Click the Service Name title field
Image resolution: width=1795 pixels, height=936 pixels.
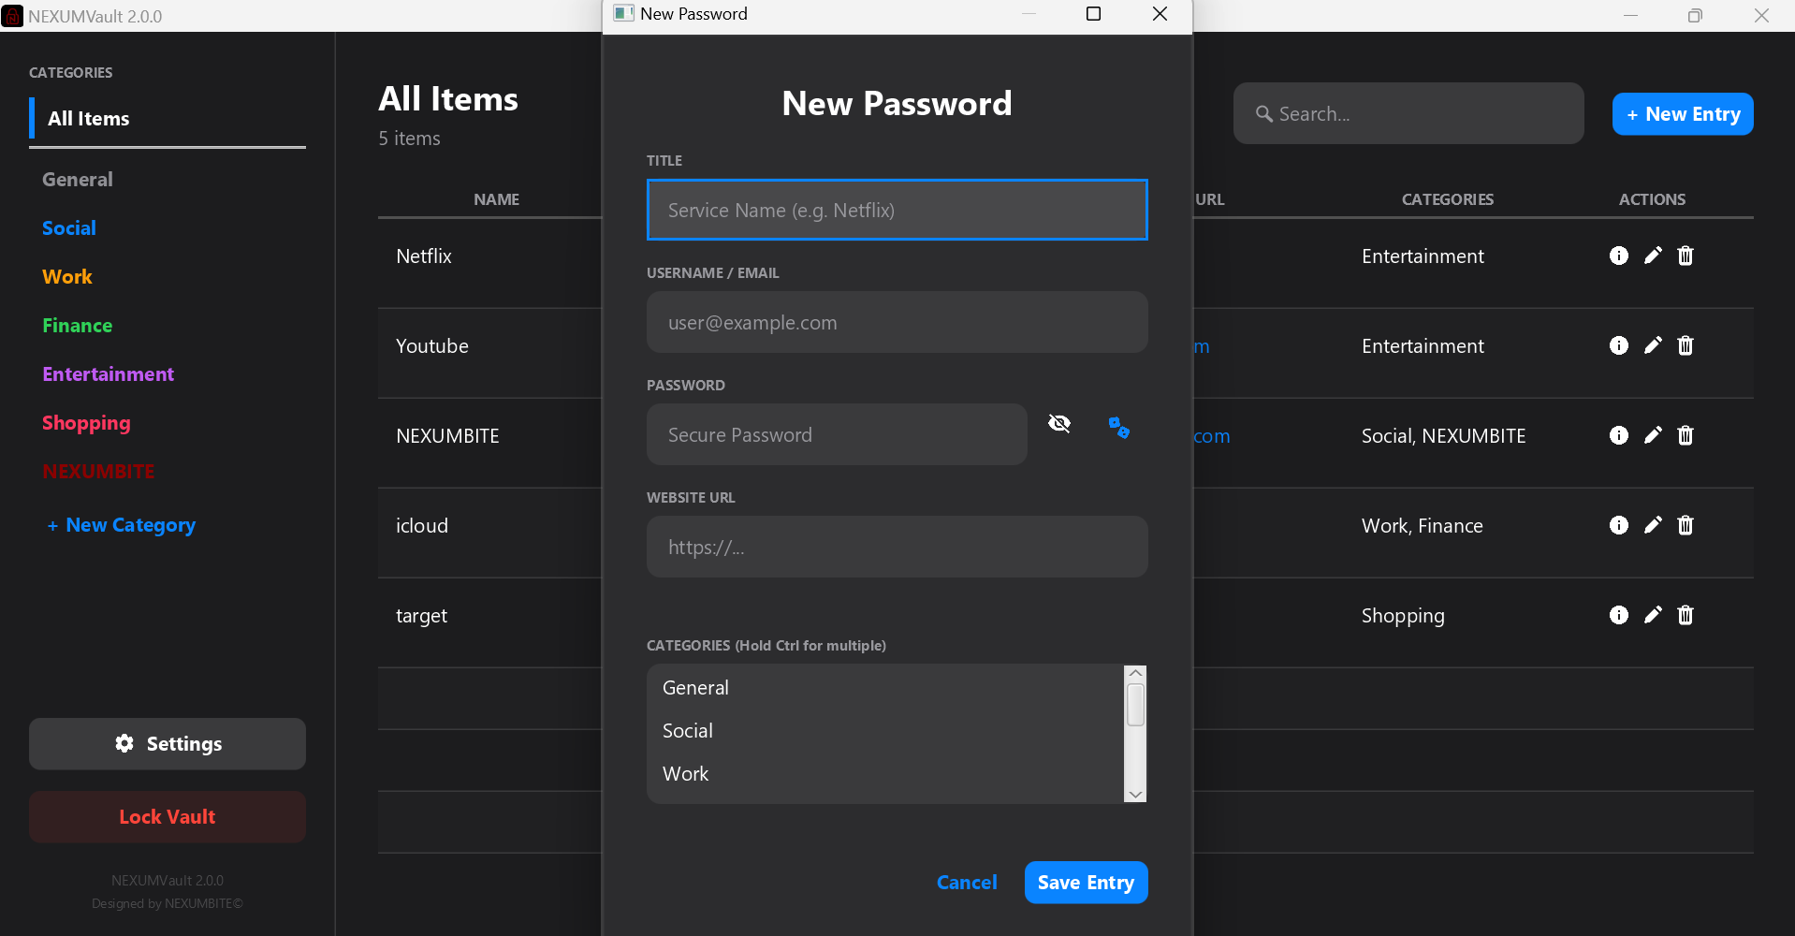tap(896, 210)
